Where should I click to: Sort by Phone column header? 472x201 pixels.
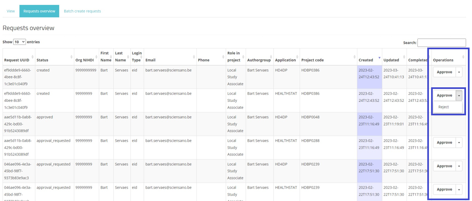click(204, 60)
